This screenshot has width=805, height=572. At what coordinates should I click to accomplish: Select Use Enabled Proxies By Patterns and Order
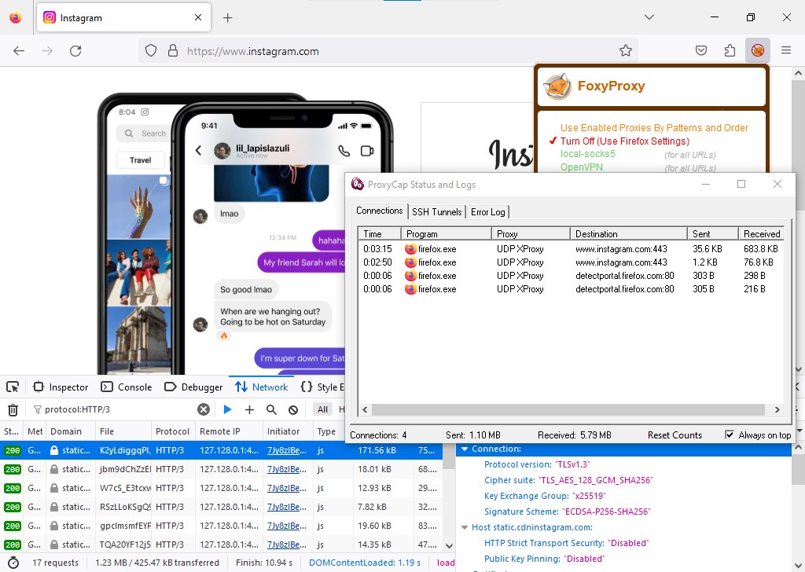[x=654, y=128]
